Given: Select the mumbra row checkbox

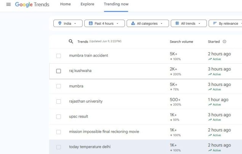Looking at the screenshot, I should coord(58,86).
